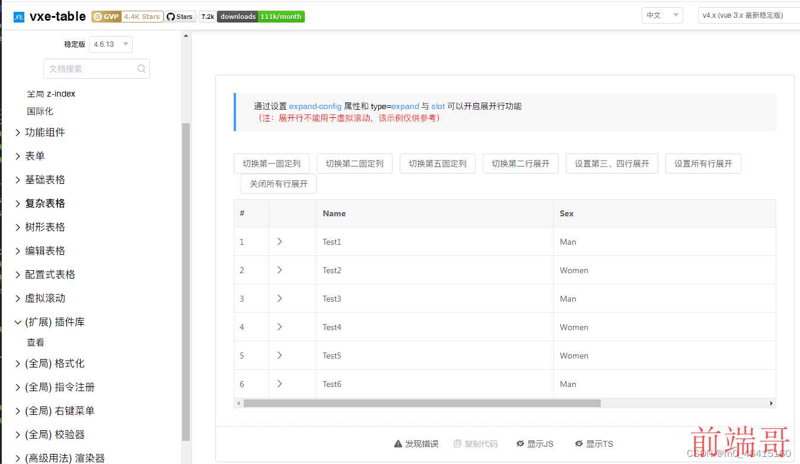This screenshot has width=800, height=464.
Task: Click the vxe-table logo icon
Action: point(19,17)
